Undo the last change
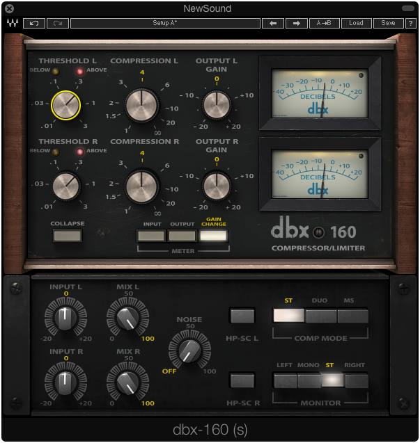 [x=34, y=23]
